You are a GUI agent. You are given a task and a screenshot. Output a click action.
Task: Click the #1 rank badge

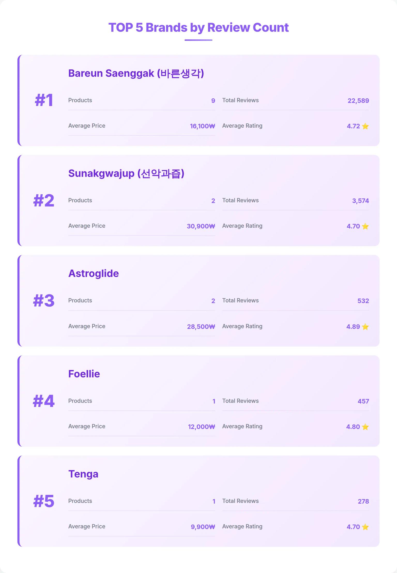(x=44, y=100)
